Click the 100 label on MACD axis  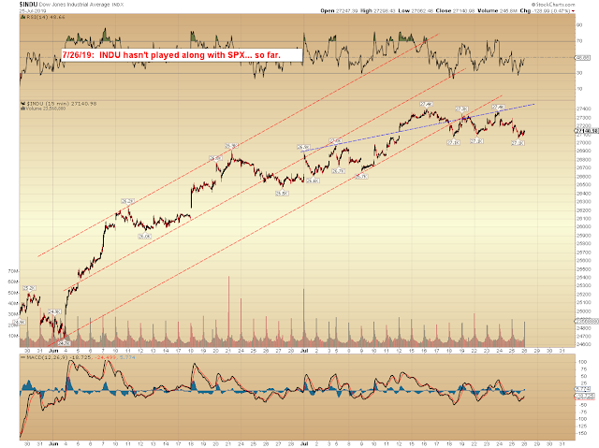tap(583, 362)
